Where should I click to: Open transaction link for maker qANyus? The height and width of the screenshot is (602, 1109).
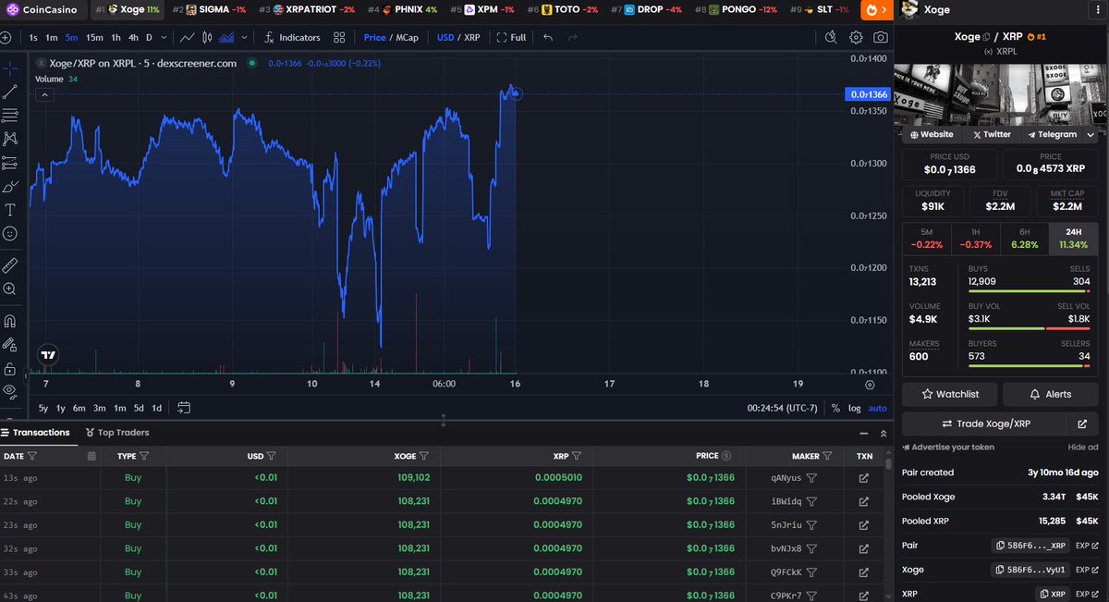tap(864, 478)
